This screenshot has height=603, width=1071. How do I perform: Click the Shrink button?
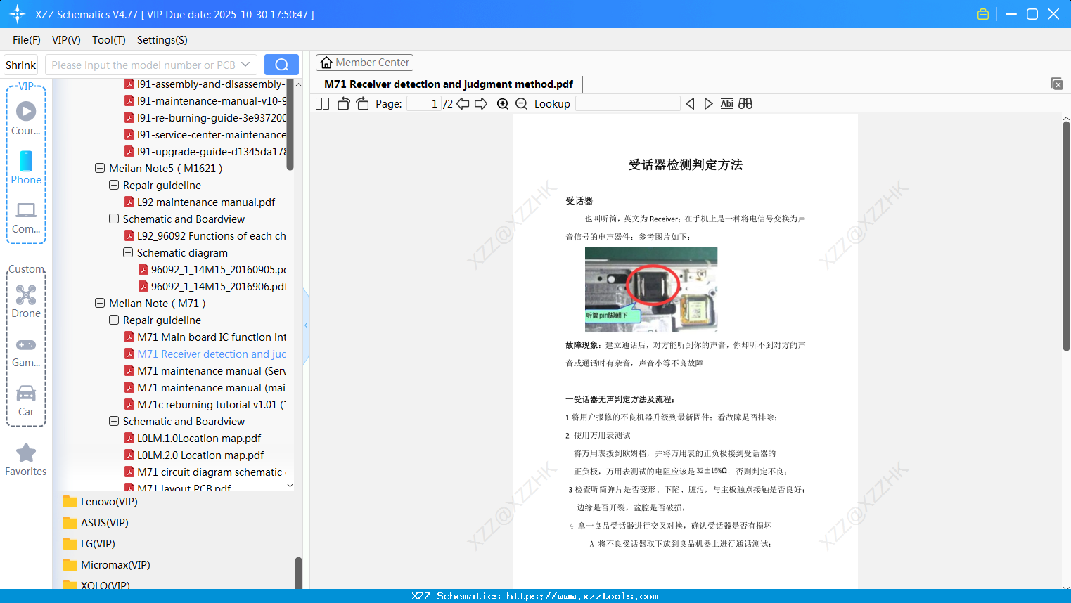click(20, 64)
